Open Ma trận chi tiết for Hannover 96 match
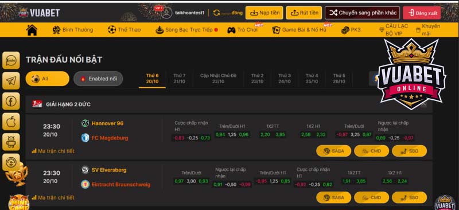Screen dimensions: 459x210 53,151
